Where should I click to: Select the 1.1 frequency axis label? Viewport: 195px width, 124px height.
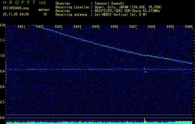point(3,40)
